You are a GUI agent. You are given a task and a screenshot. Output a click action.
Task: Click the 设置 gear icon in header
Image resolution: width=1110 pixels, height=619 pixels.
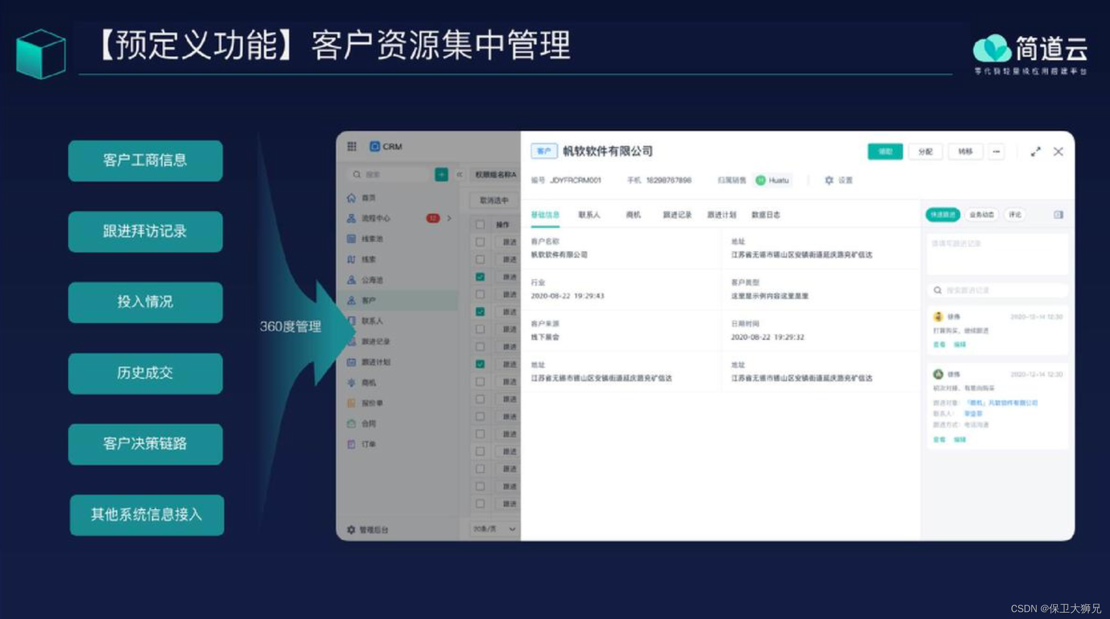pyautogui.click(x=829, y=180)
